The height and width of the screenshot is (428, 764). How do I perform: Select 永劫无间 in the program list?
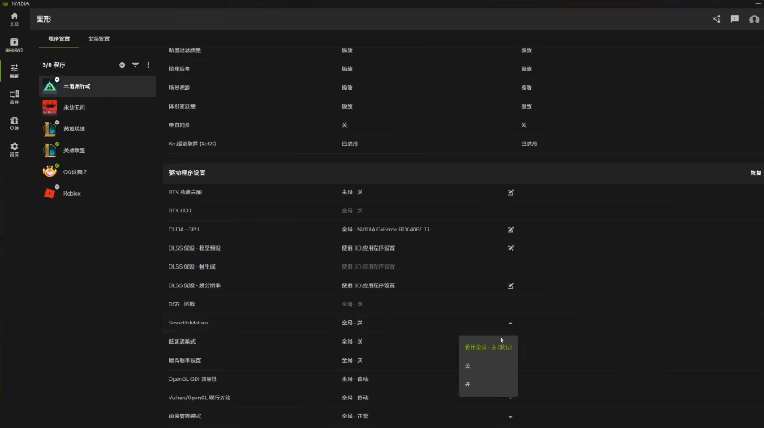tap(74, 108)
